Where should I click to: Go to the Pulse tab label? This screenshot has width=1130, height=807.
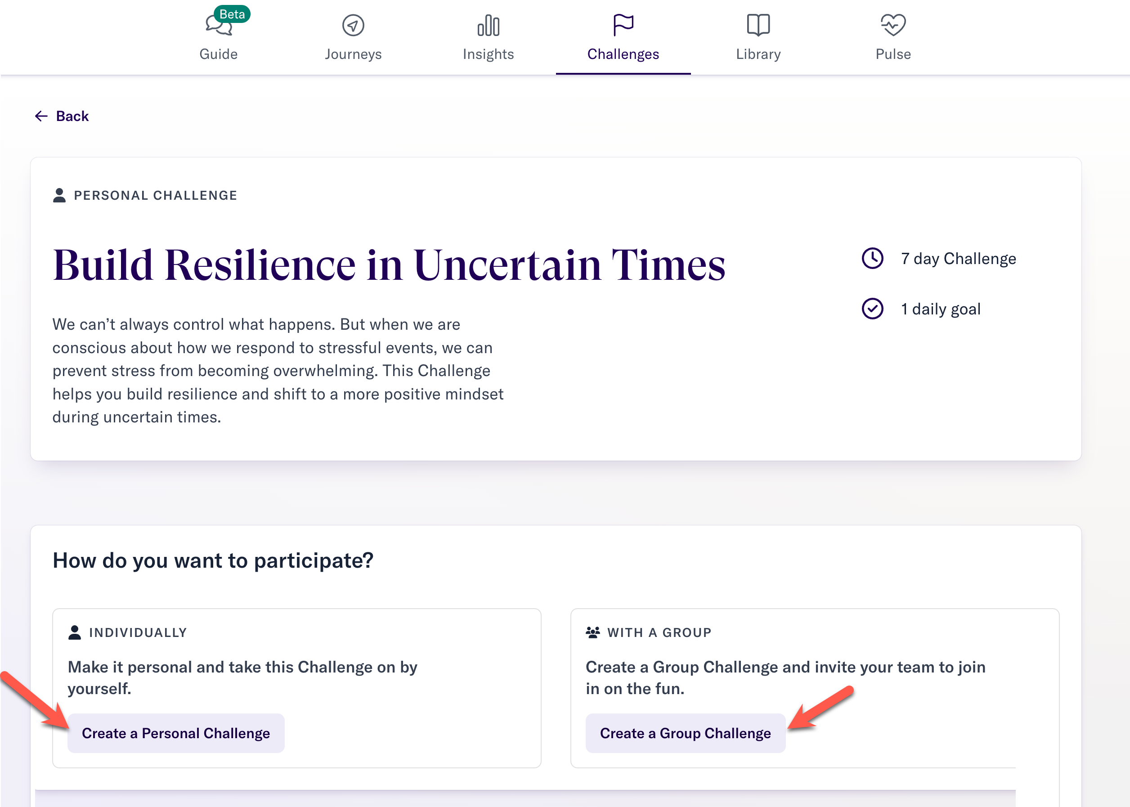(x=893, y=54)
